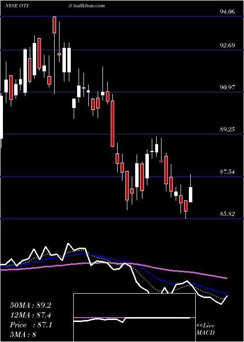Viewport: 244px width, 342px height.
Task: Click the 94.06 price level label
Action: coord(227,12)
